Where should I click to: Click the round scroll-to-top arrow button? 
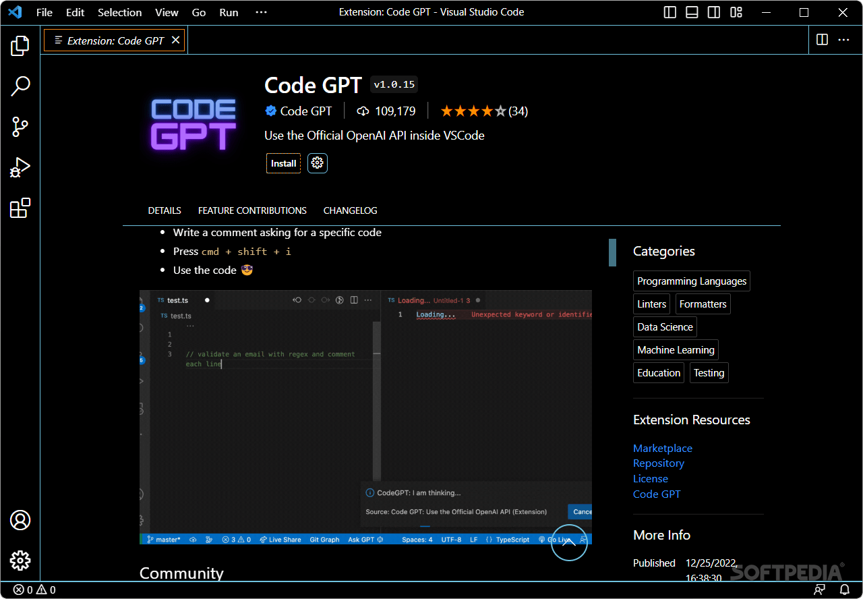569,542
